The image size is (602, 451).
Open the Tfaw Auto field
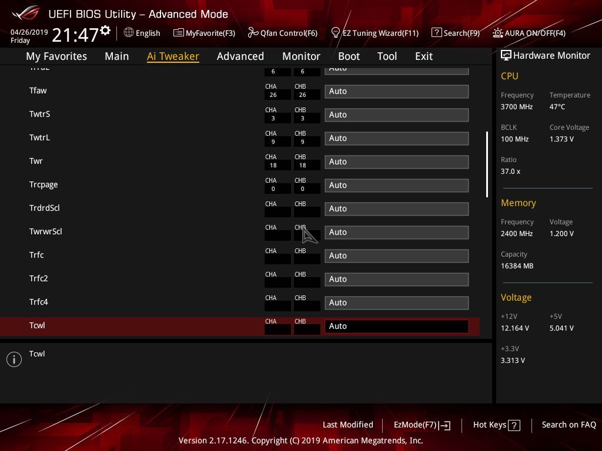397,91
